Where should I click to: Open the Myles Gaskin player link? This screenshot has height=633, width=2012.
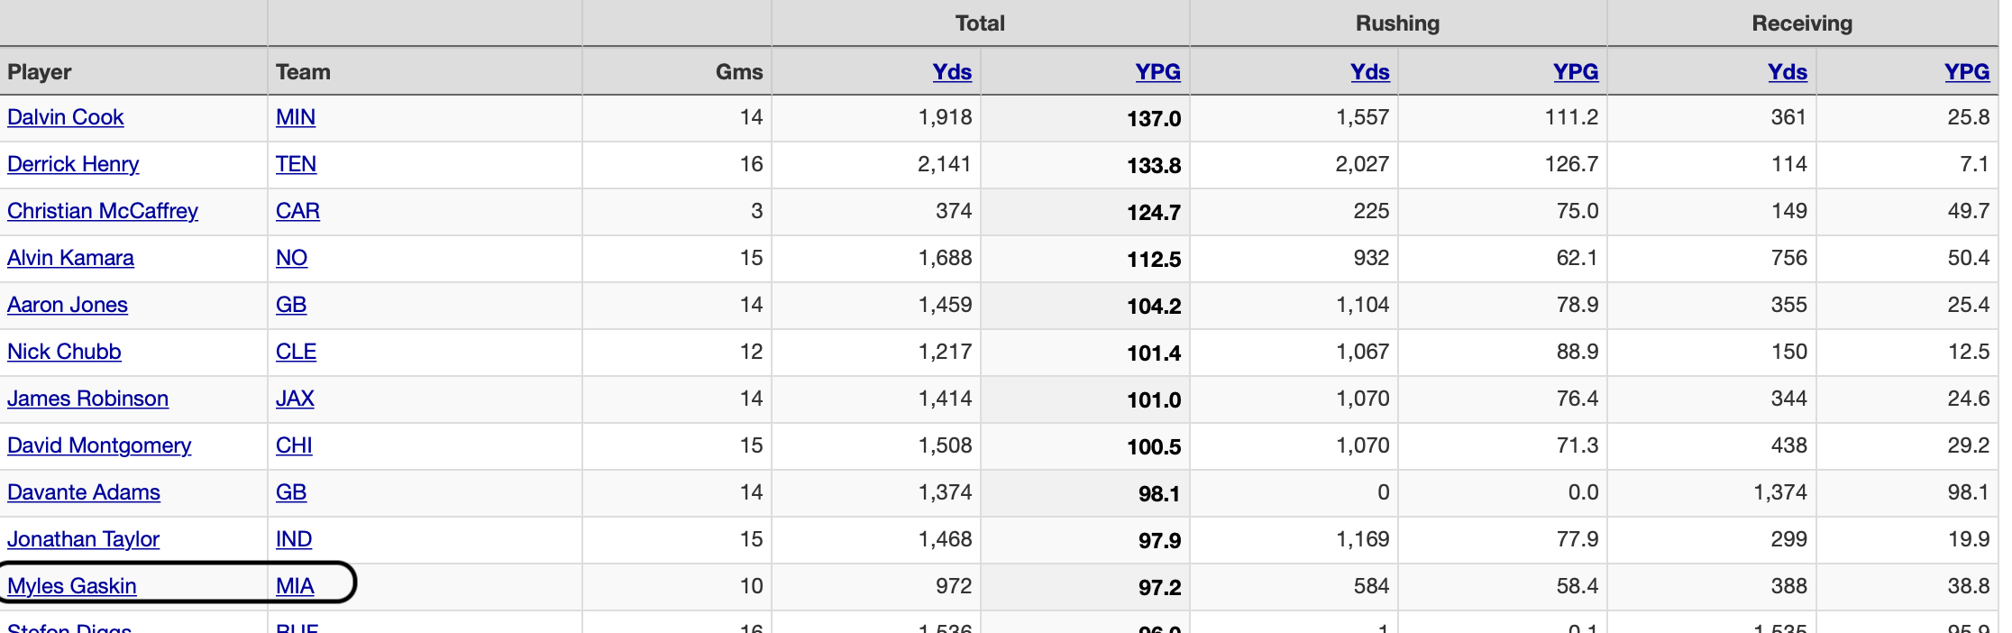tap(72, 586)
